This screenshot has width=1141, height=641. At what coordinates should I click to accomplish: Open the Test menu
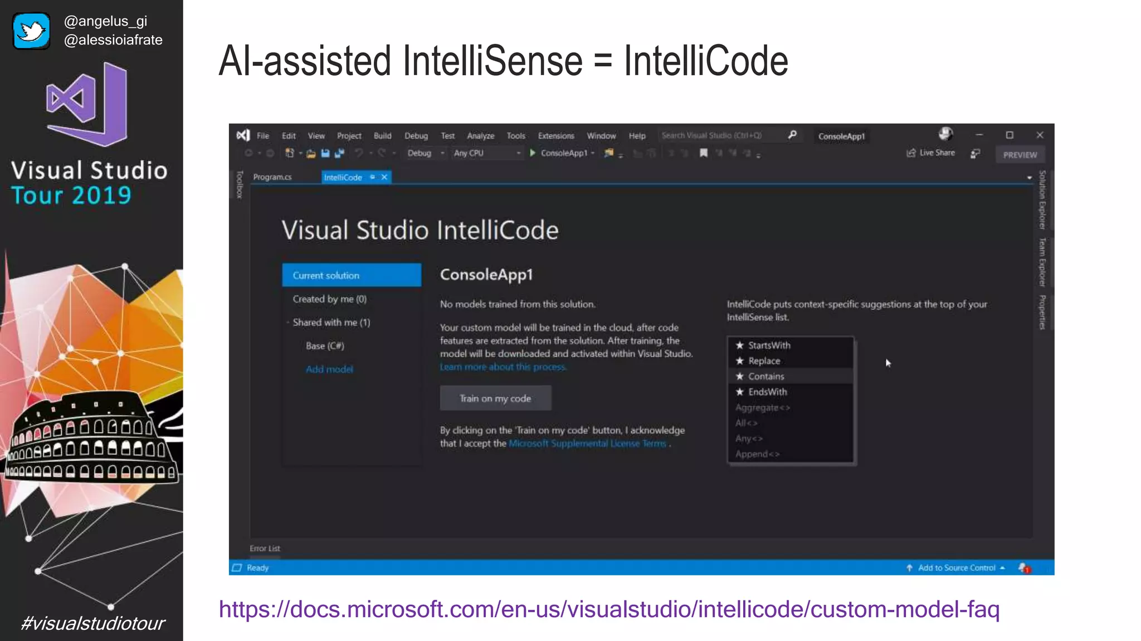tap(448, 136)
